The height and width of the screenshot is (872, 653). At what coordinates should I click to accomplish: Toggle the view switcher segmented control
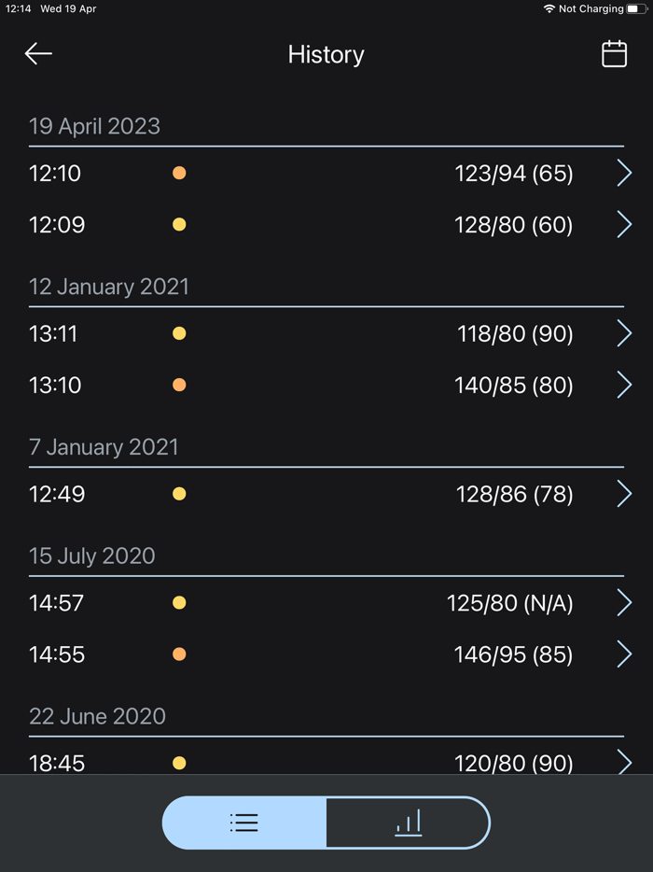(x=326, y=823)
